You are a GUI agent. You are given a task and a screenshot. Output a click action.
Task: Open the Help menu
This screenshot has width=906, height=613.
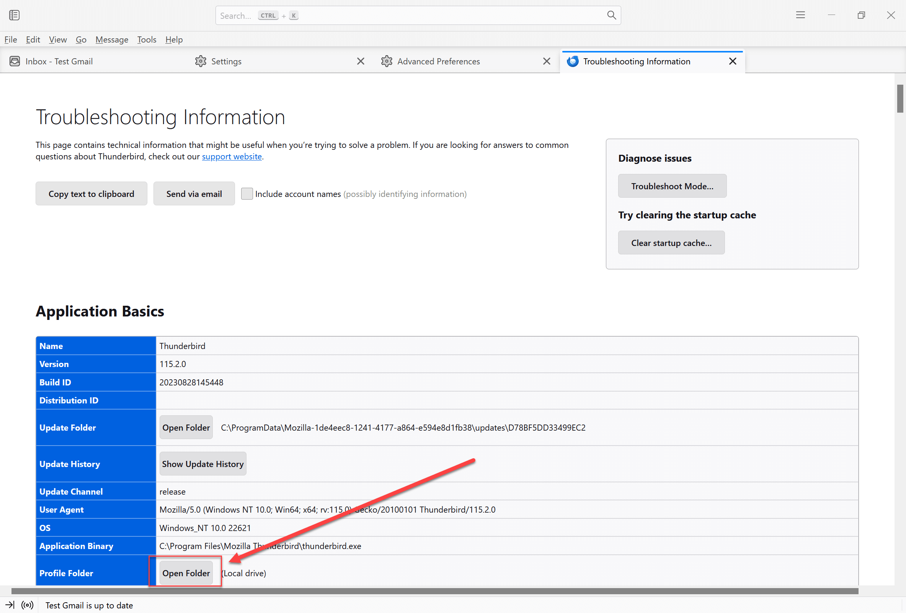coord(174,39)
